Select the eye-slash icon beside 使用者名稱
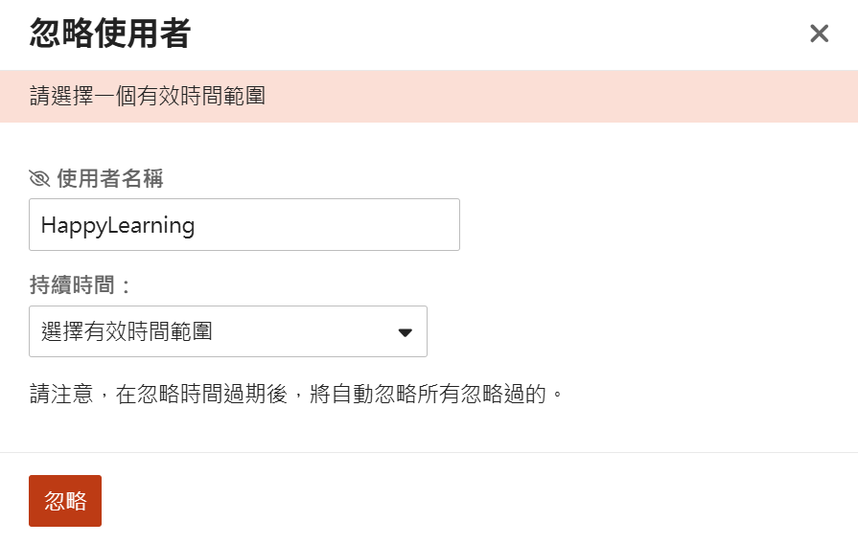 [39, 177]
